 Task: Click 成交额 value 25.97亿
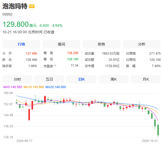click(114, 60)
